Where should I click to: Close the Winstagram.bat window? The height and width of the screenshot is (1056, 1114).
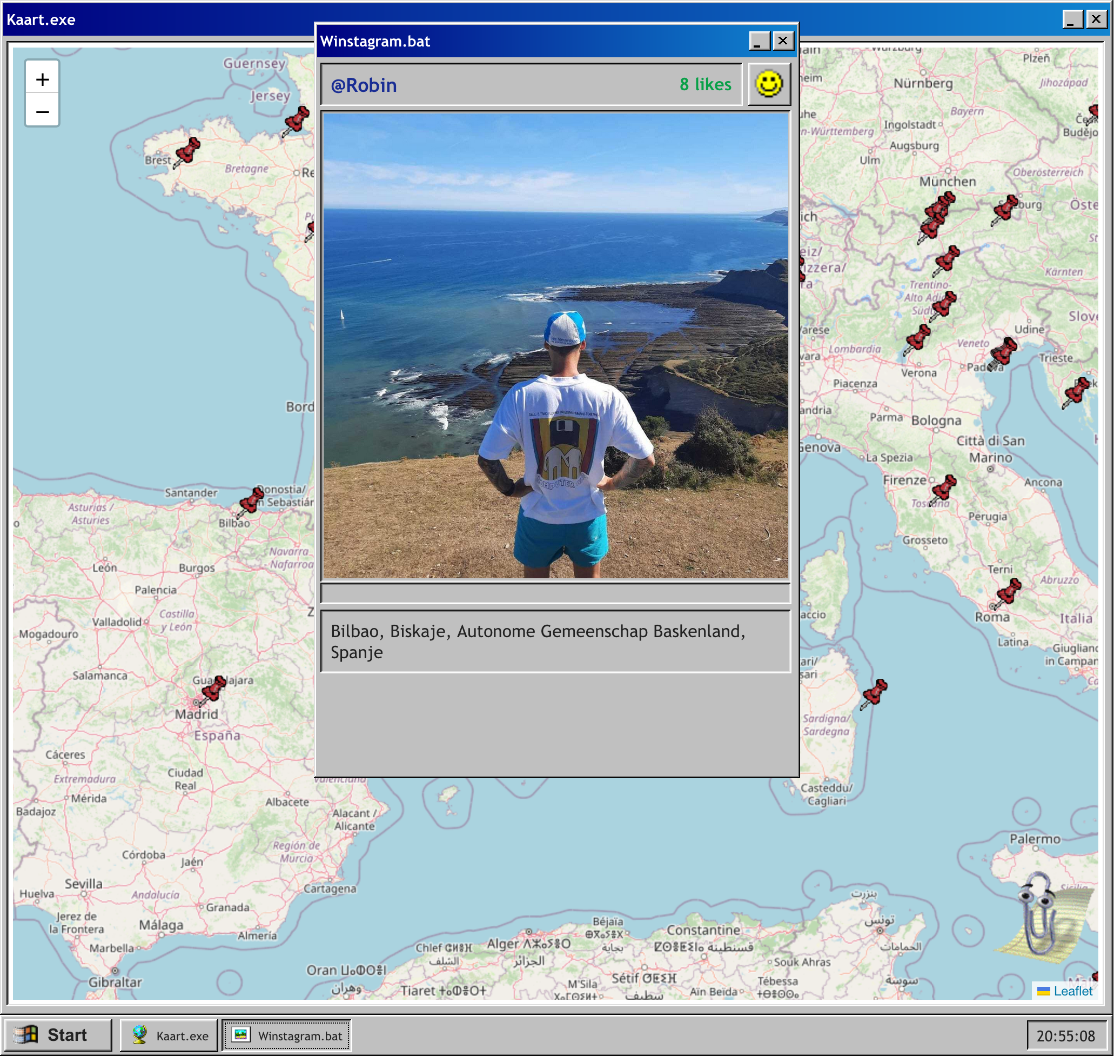(x=783, y=41)
